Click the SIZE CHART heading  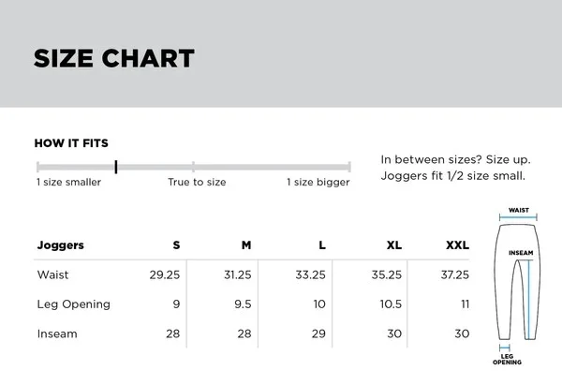click(114, 58)
